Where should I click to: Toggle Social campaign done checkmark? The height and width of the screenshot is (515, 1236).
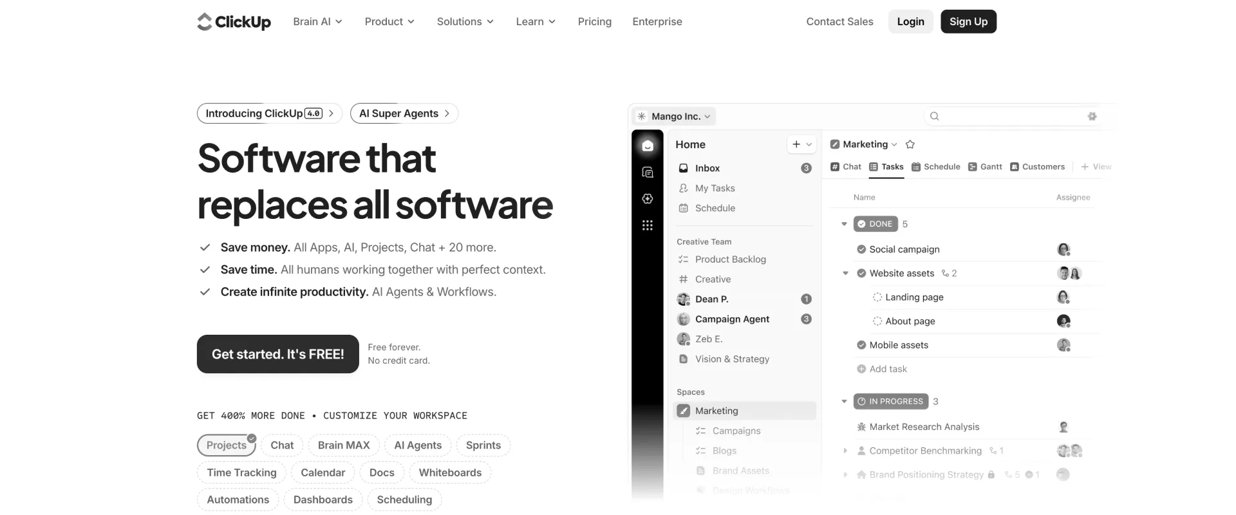861,250
